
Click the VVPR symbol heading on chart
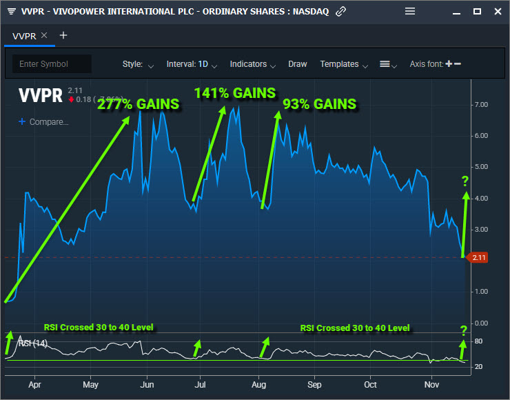coord(40,95)
